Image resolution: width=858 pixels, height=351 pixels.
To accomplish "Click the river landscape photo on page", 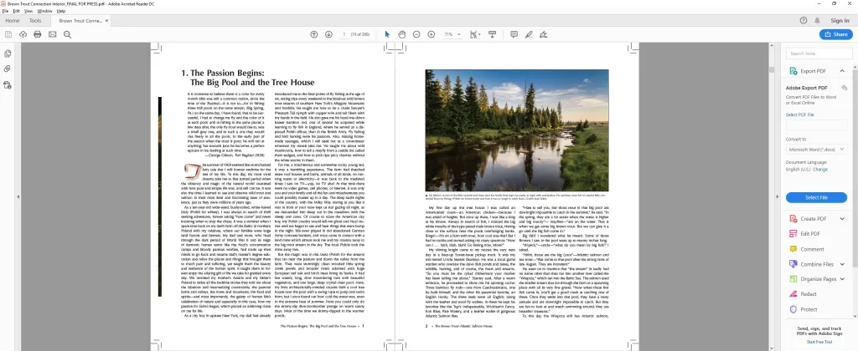I will 516,130.
